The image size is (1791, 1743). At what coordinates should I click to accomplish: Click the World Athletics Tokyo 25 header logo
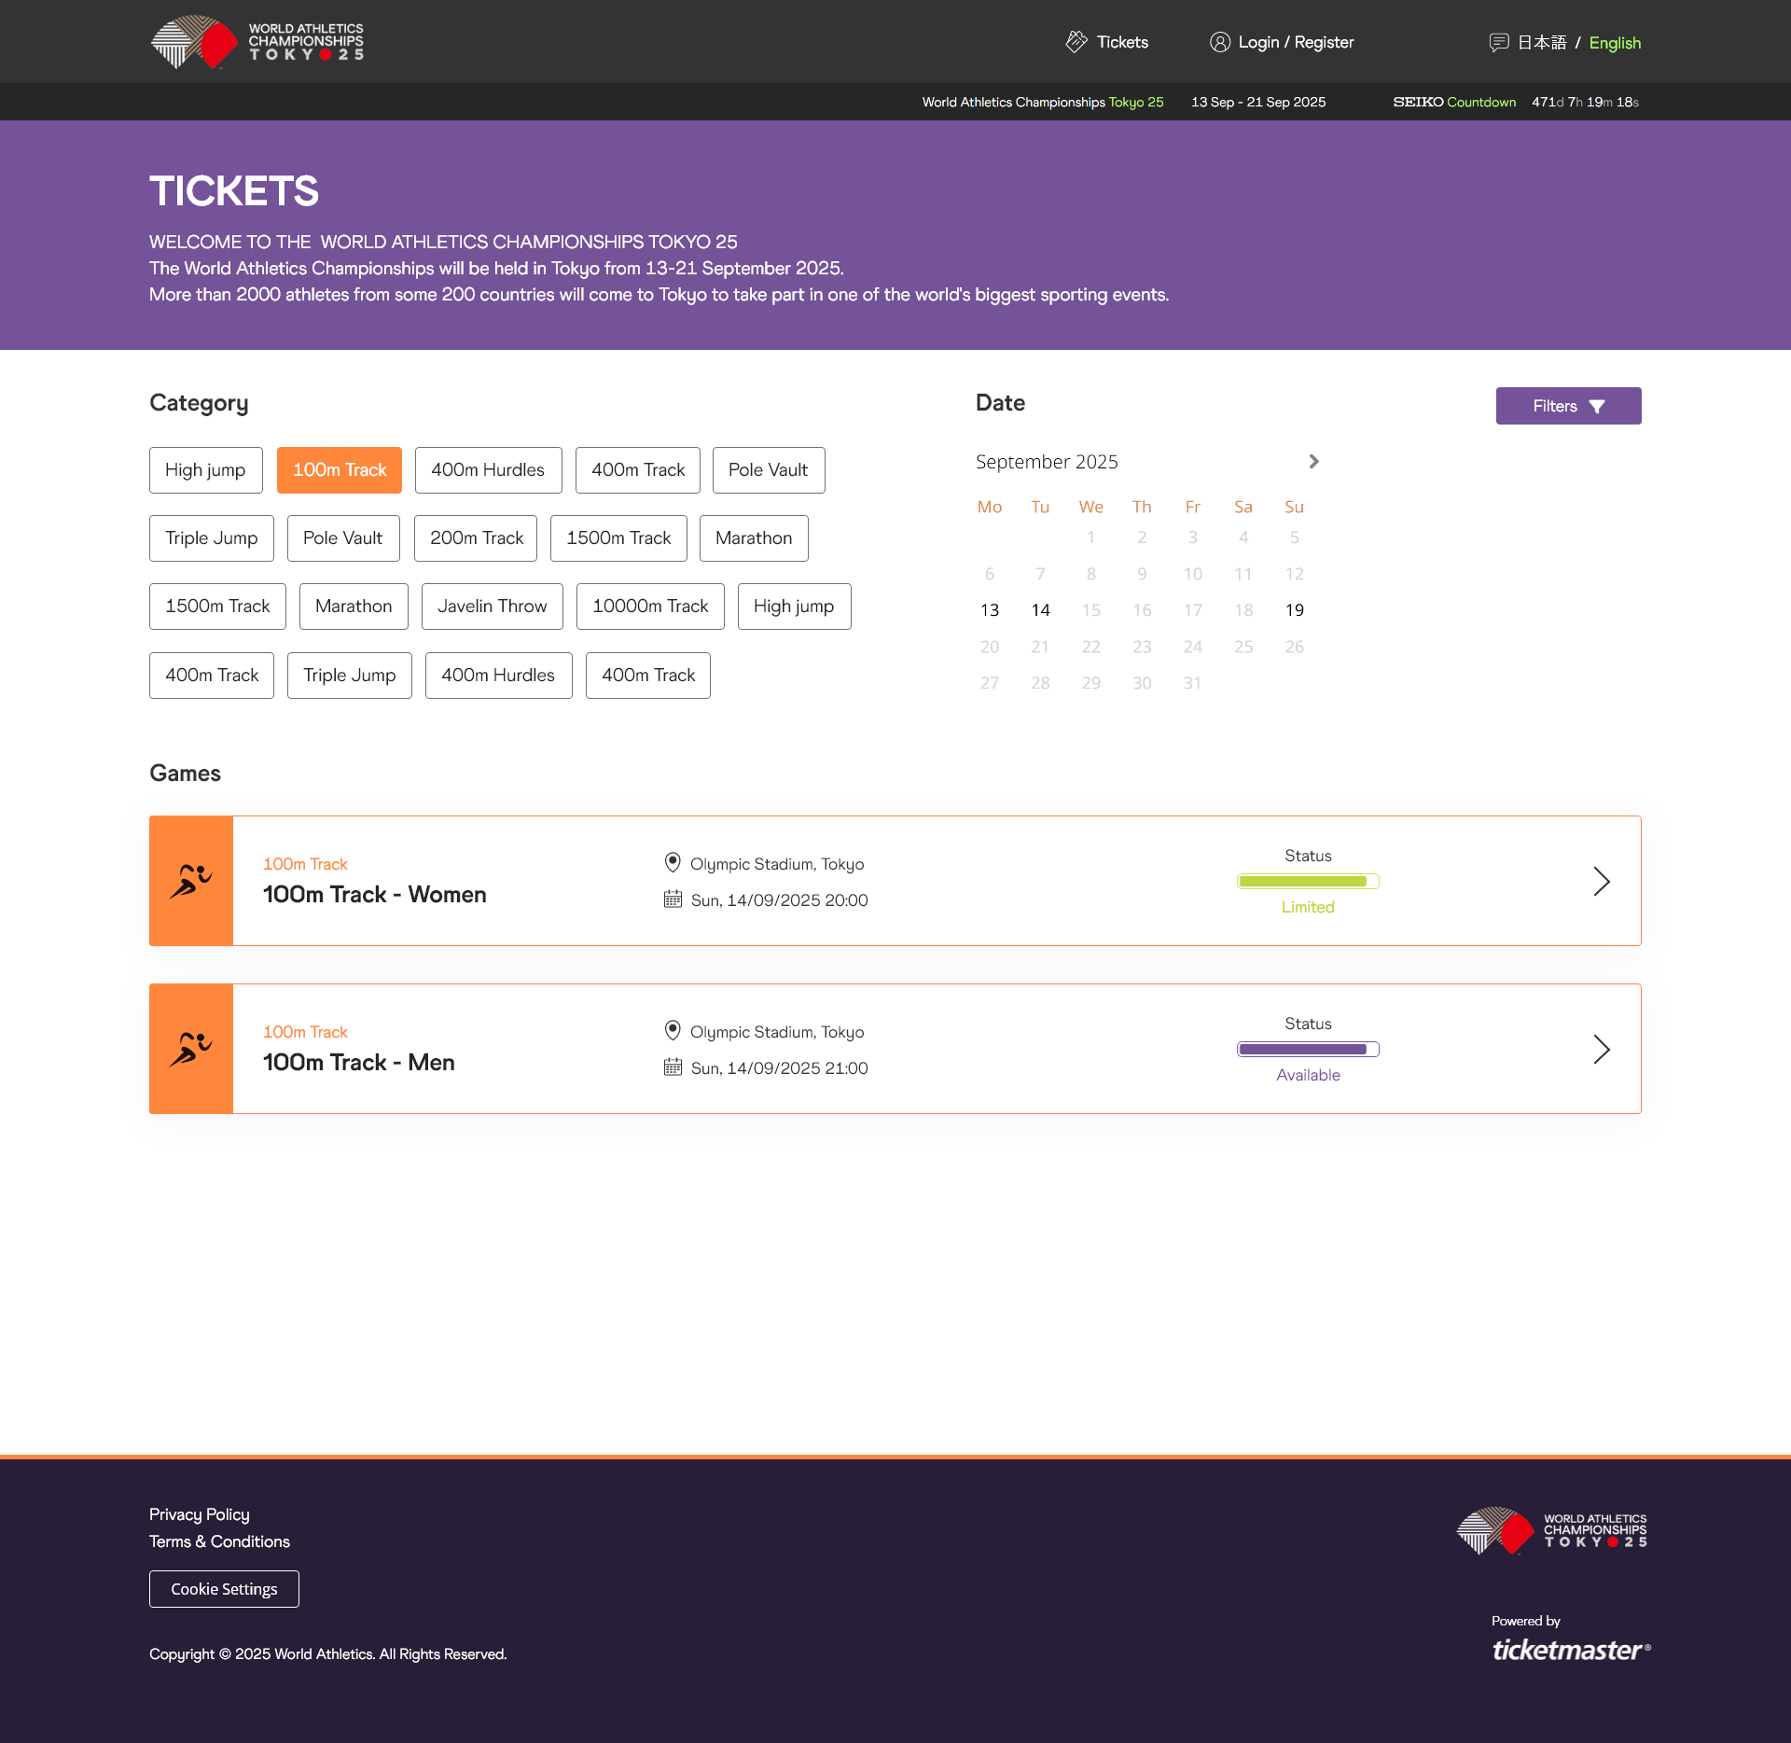tap(257, 42)
